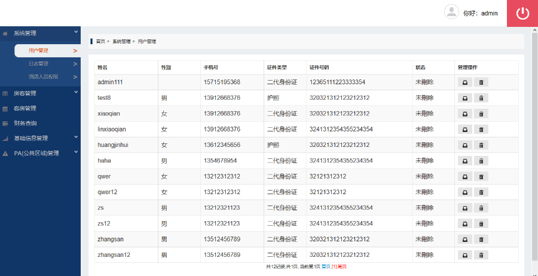Image resolution: width=538 pixels, height=276 pixels.
Task: Click the trash icon for admin111
Action: click(x=481, y=82)
